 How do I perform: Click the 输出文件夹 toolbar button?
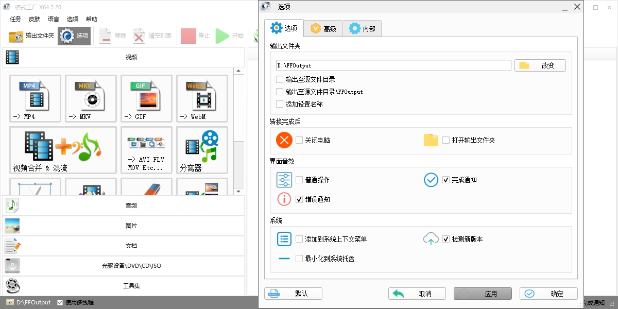click(x=32, y=36)
